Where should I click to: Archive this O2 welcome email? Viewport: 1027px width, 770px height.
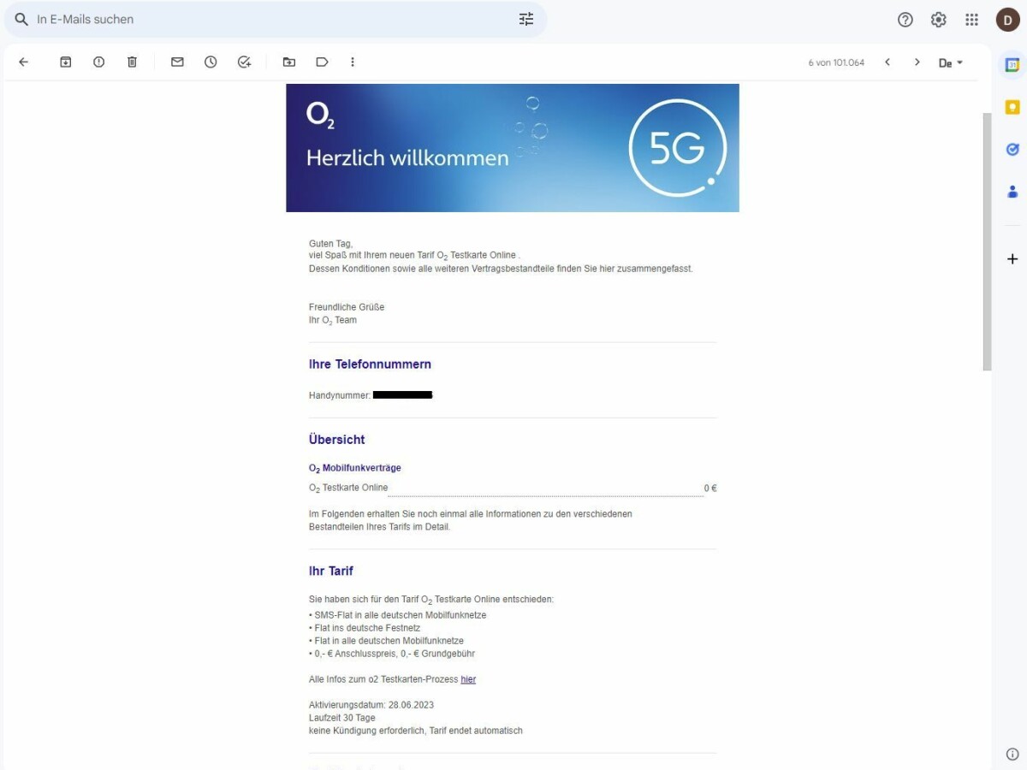tap(65, 62)
